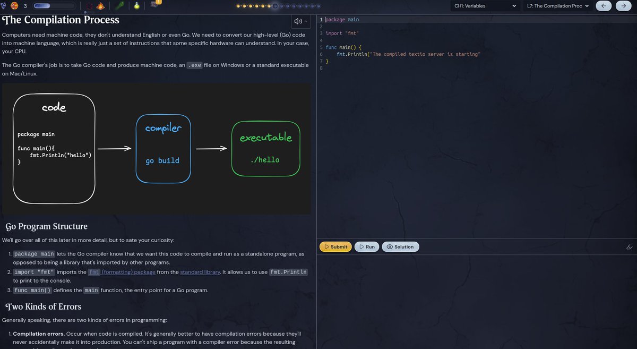The image size is (637, 349).
Task: Click the "fmt.Println" inline code in list
Action: (x=288, y=272)
